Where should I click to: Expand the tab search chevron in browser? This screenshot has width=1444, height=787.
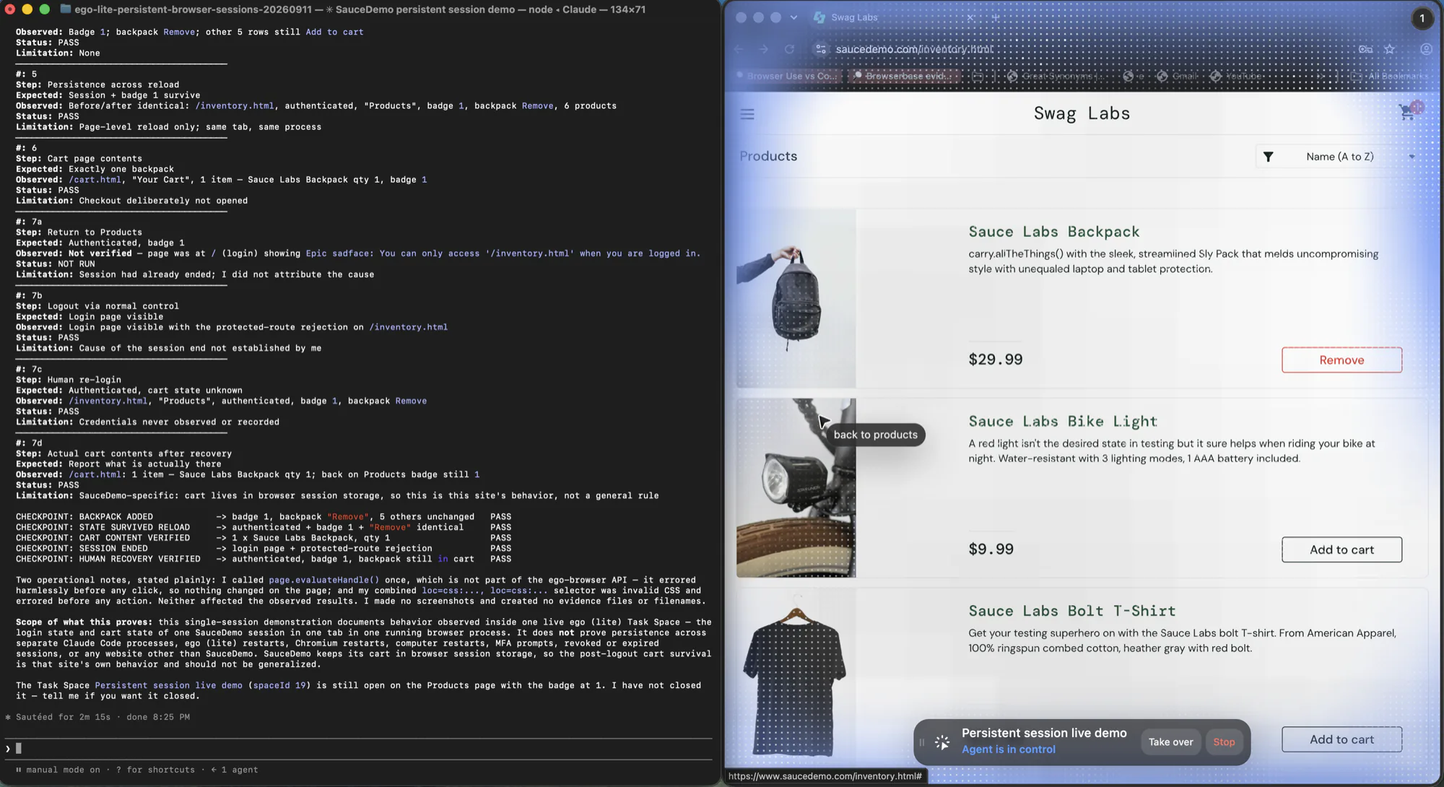793,17
